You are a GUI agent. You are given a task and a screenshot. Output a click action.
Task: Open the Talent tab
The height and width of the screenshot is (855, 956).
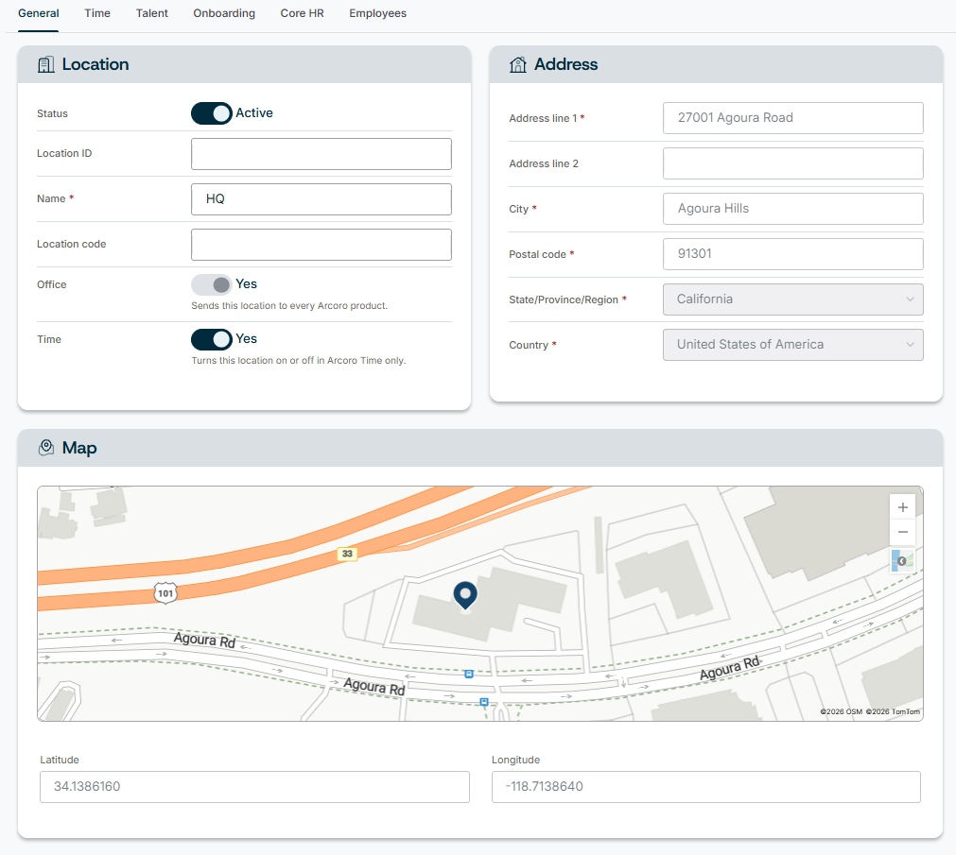pos(152,13)
